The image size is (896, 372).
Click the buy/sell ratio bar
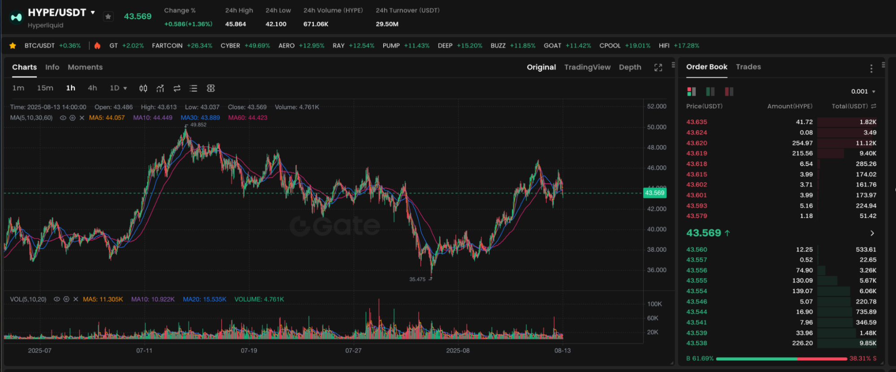781,359
